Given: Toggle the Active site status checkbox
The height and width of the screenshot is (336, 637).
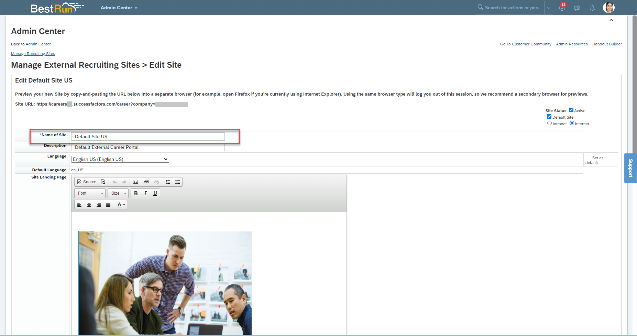Looking at the screenshot, I should [571, 110].
